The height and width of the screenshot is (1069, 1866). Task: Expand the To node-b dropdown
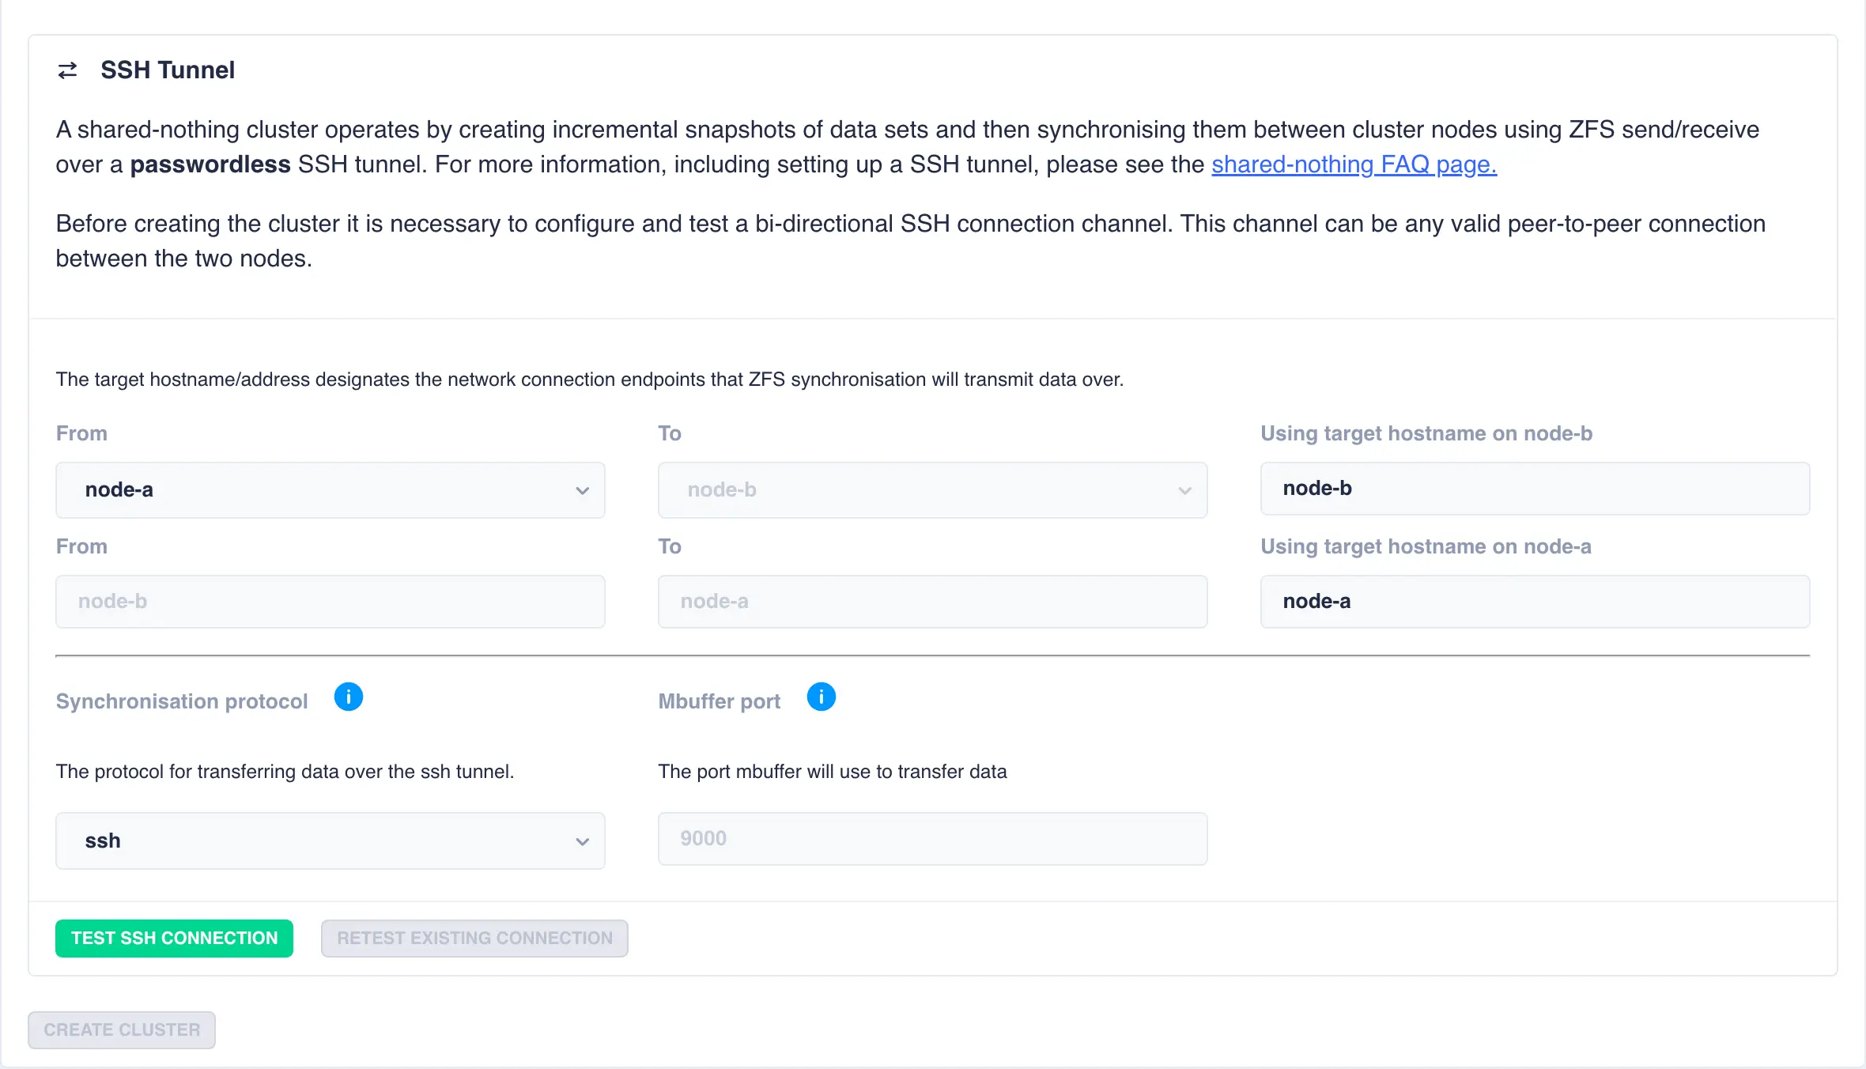tap(932, 490)
